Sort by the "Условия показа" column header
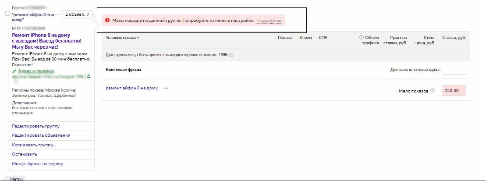This screenshot has height=181, width=486. tap(122, 38)
